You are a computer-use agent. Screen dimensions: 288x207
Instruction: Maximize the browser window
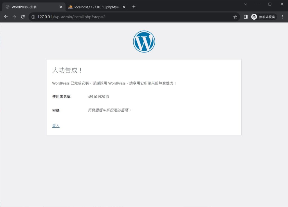[x=270, y=4]
